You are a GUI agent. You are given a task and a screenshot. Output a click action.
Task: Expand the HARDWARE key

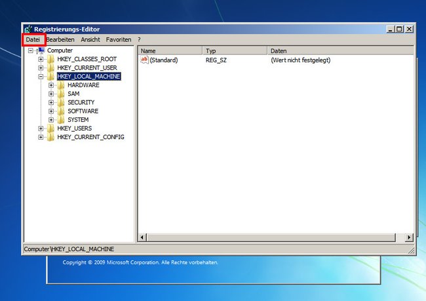coord(51,85)
